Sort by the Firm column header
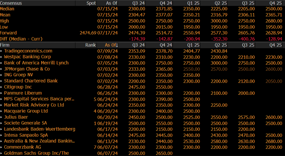 (5, 45)
